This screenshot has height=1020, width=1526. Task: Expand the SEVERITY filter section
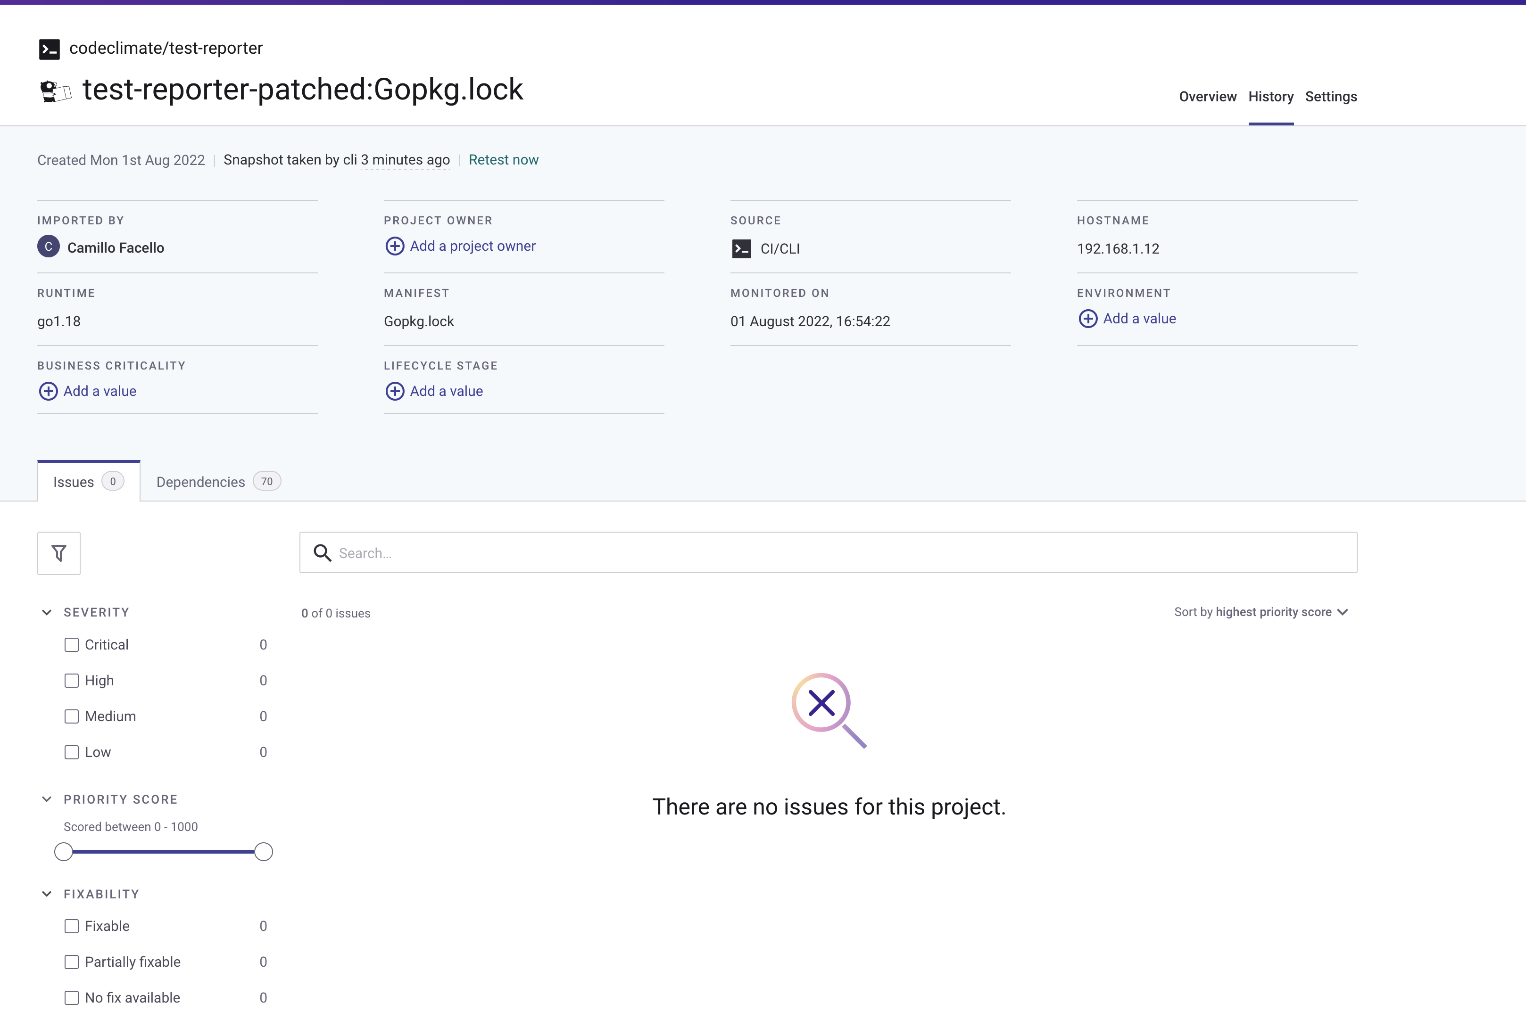point(47,612)
